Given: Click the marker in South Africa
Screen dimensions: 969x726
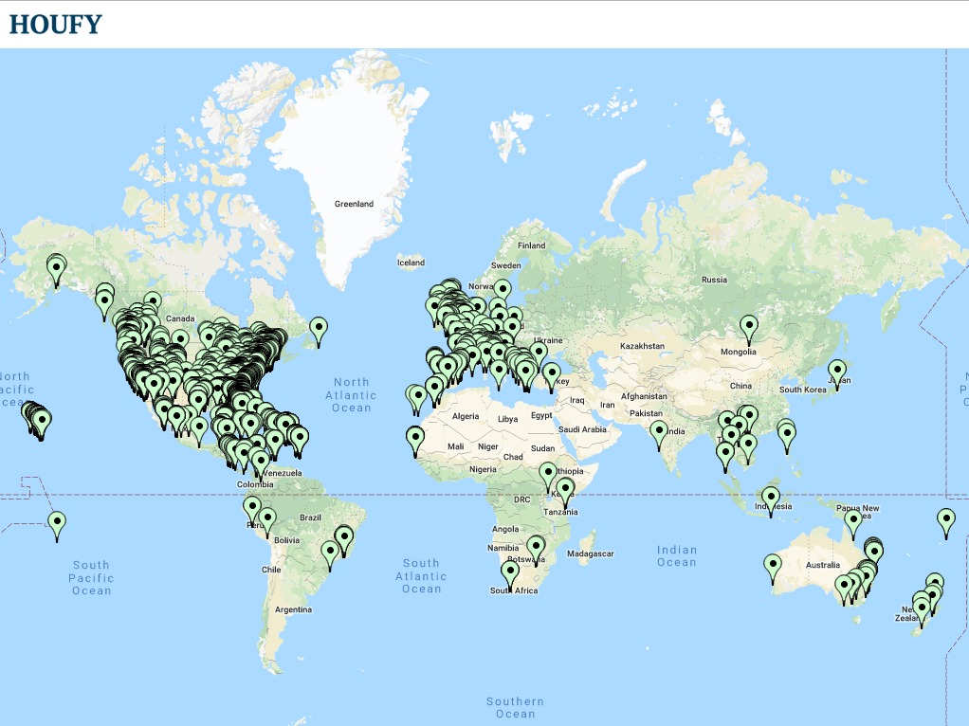Looking at the screenshot, I should click(510, 573).
